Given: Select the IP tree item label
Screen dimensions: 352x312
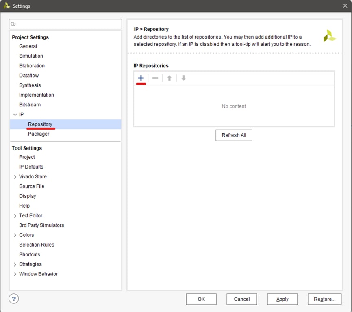Looking at the screenshot, I should 21,115.
